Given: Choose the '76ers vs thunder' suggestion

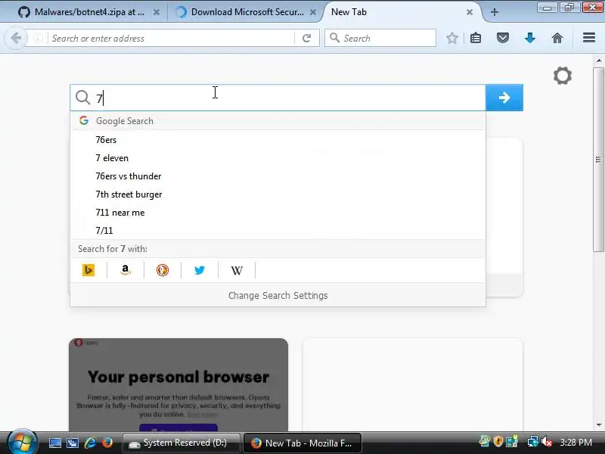Looking at the screenshot, I should click(278, 176).
